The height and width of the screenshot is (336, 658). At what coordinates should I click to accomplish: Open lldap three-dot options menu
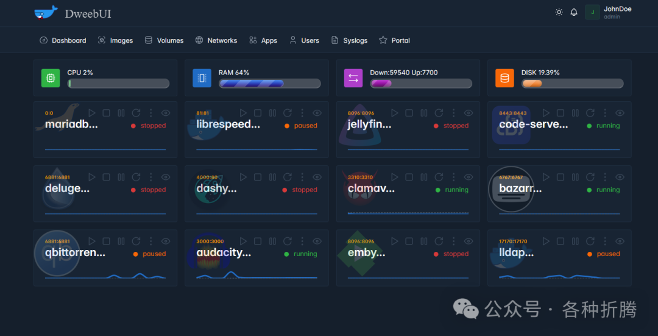pos(605,241)
